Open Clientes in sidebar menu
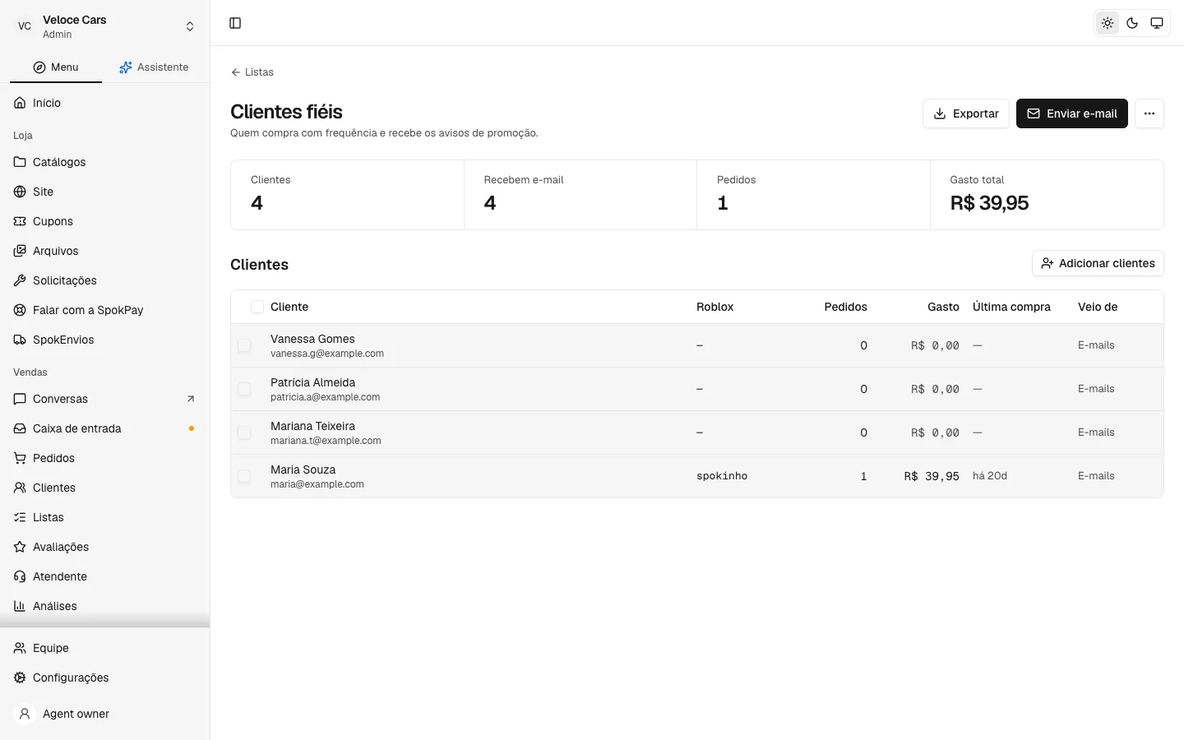This screenshot has width=1184, height=740. coord(104,488)
